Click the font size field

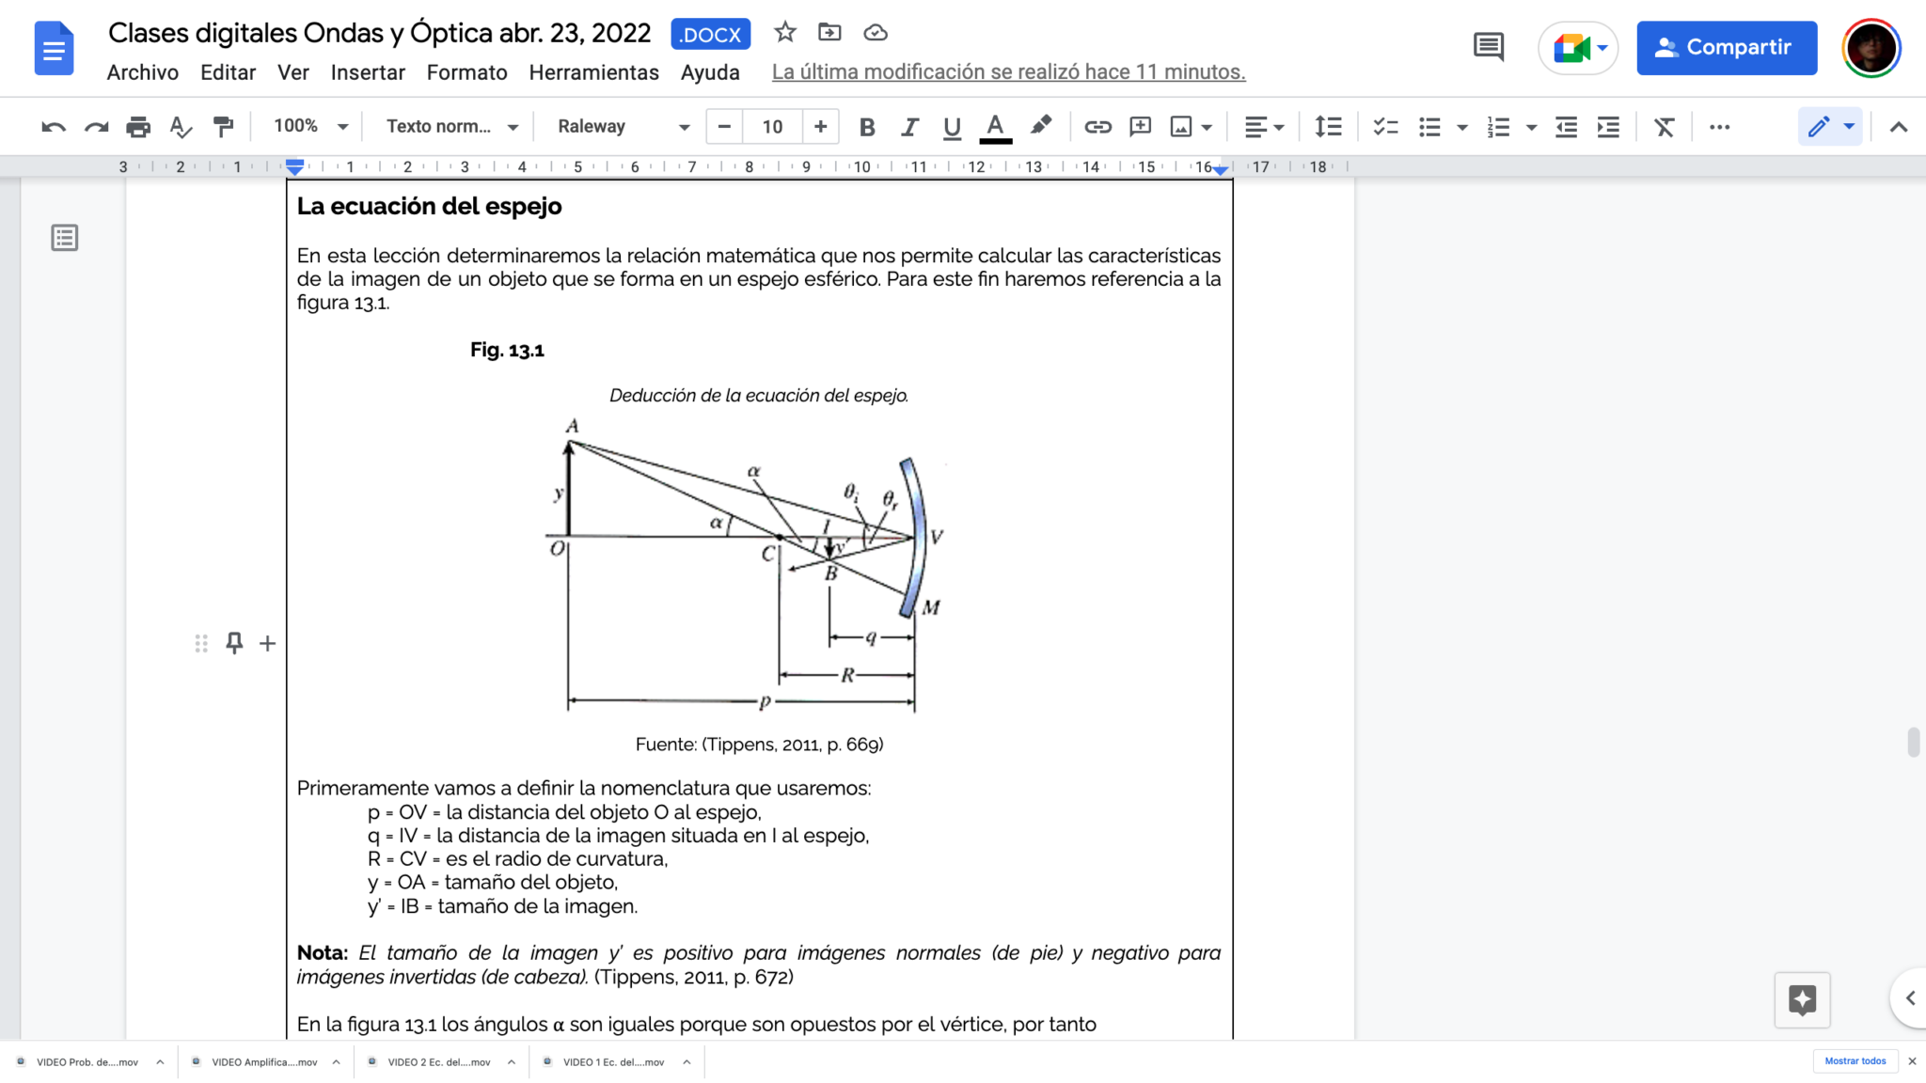click(x=772, y=126)
